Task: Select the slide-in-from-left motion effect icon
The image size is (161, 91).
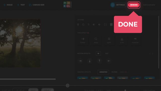Action: coord(80,61)
